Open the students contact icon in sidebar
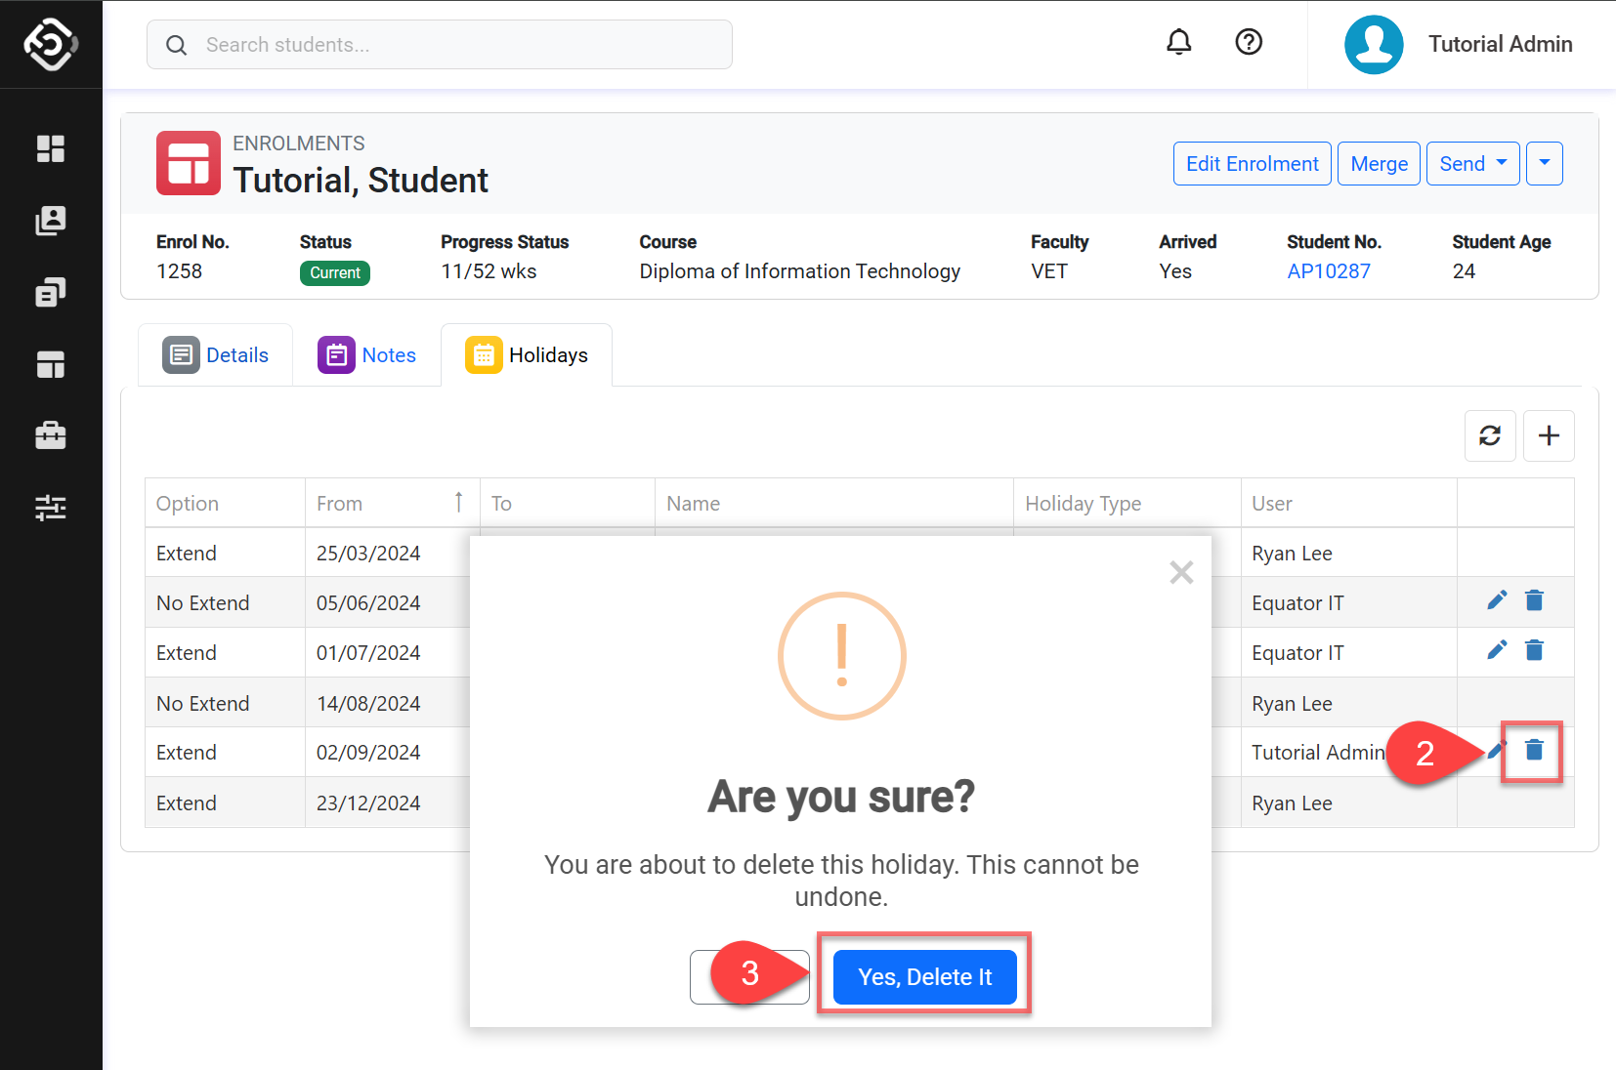 tap(51, 221)
